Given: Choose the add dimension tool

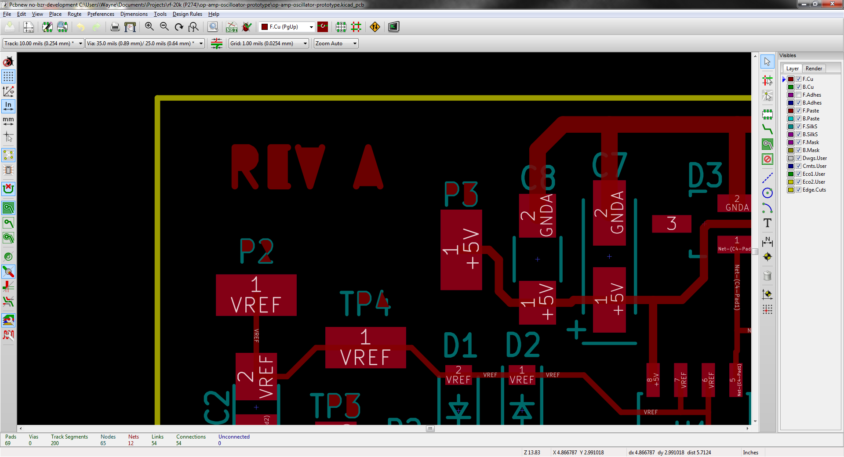Looking at the screenshot, I should pos(767,241).
